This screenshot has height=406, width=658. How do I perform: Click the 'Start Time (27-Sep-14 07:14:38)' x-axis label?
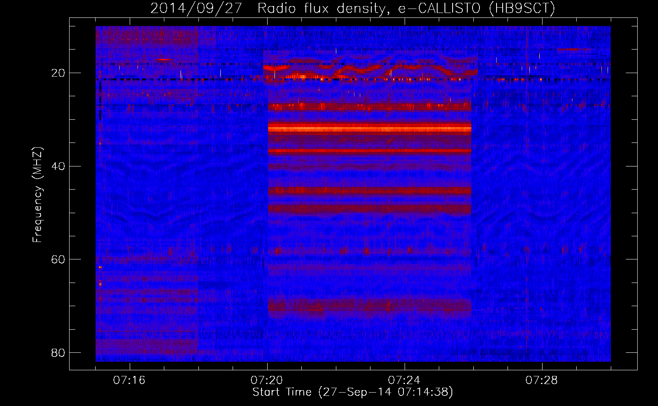[353, 392]
